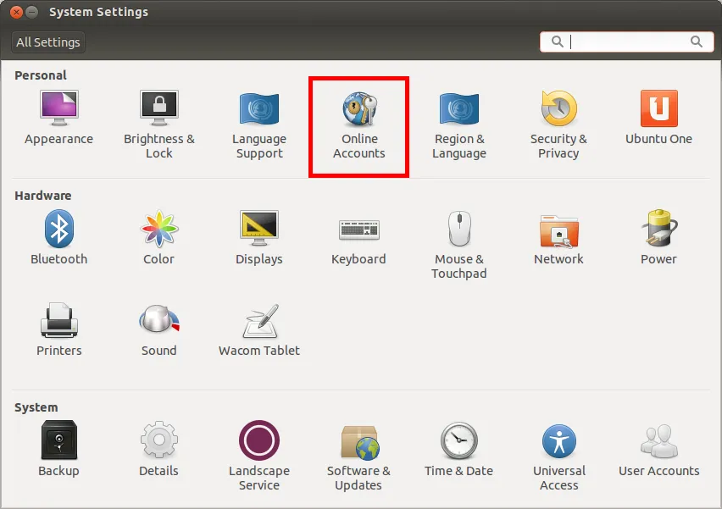Open Software & Updates
The image size is (722, 509).
click(358, 457)
